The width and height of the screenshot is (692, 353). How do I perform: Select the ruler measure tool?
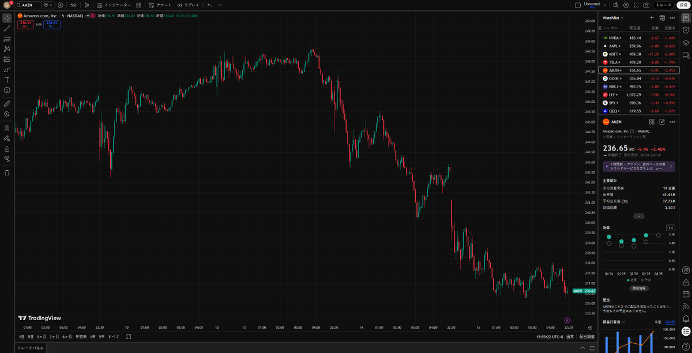point(7,104)
